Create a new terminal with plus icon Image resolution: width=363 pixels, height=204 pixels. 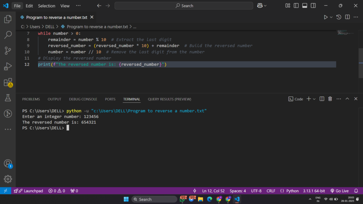(x=309, y=99)
